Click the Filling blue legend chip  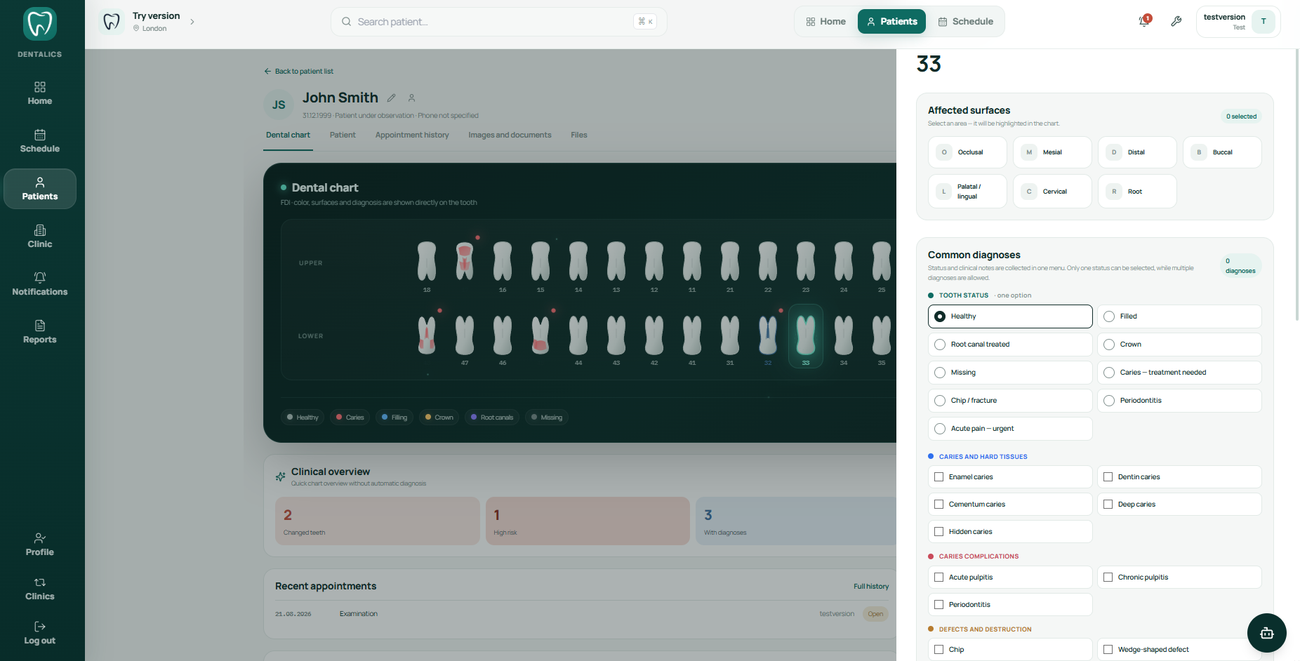click(x=394, y=418)
